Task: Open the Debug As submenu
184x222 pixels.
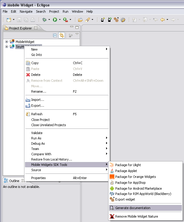Action: tap(67, 143)
